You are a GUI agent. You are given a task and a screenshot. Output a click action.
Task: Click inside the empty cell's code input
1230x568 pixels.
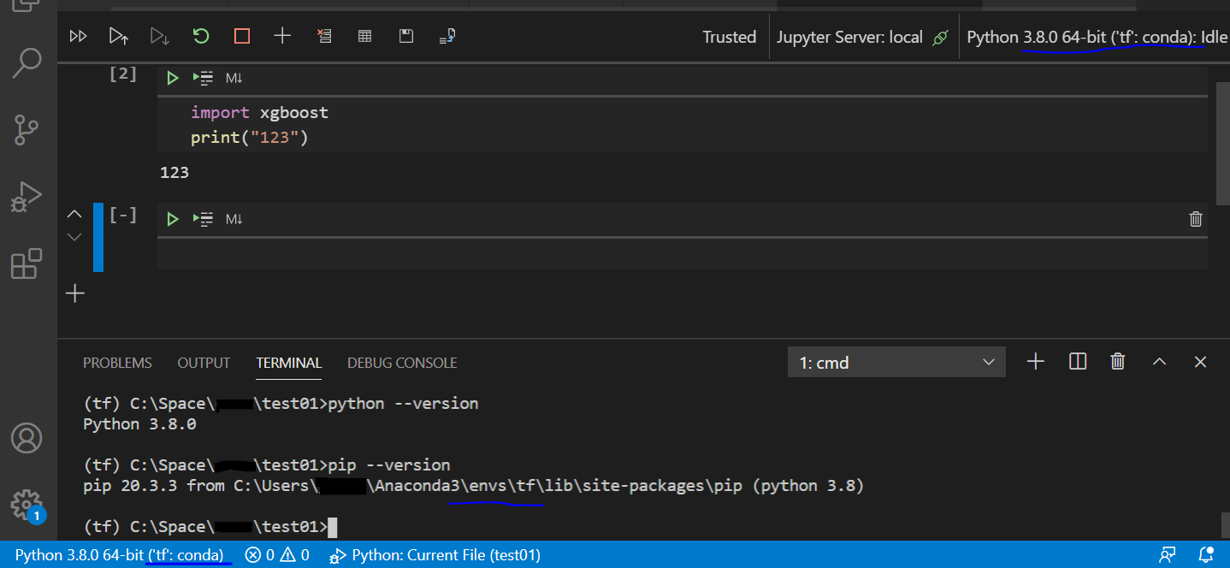682,255
